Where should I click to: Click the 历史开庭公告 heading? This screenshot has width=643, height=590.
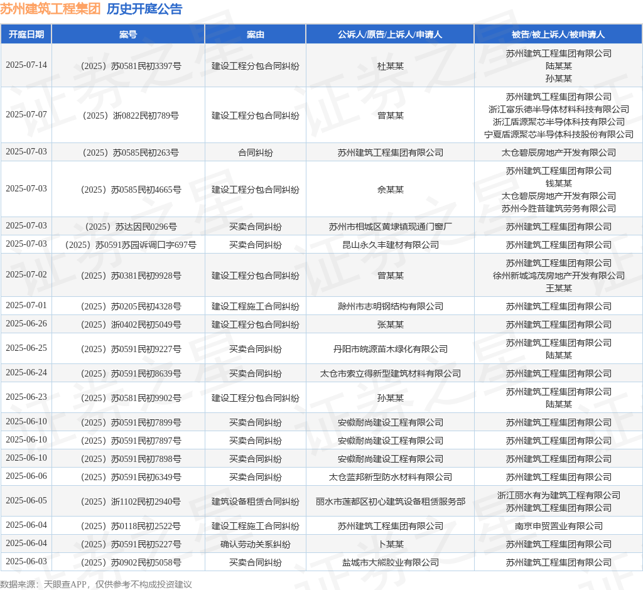click(x=144, y=9)
